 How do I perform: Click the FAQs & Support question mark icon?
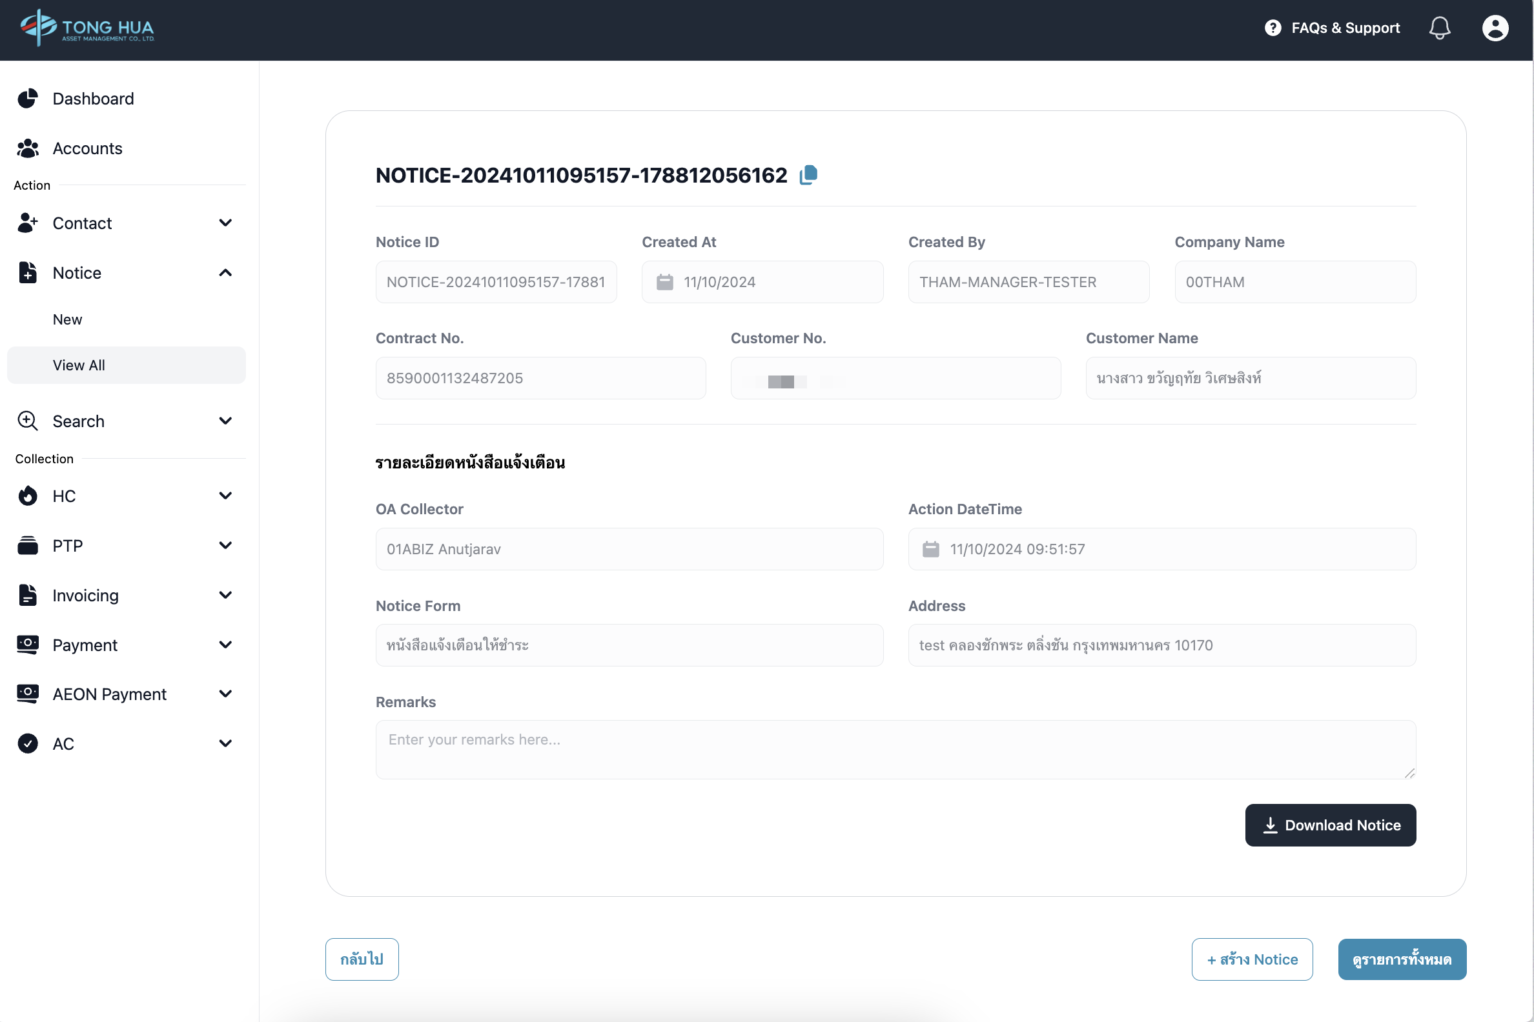(x=1273, y=28)
